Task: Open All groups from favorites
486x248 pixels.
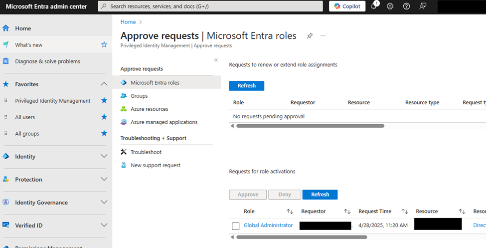Action: (x=27, y=133)
